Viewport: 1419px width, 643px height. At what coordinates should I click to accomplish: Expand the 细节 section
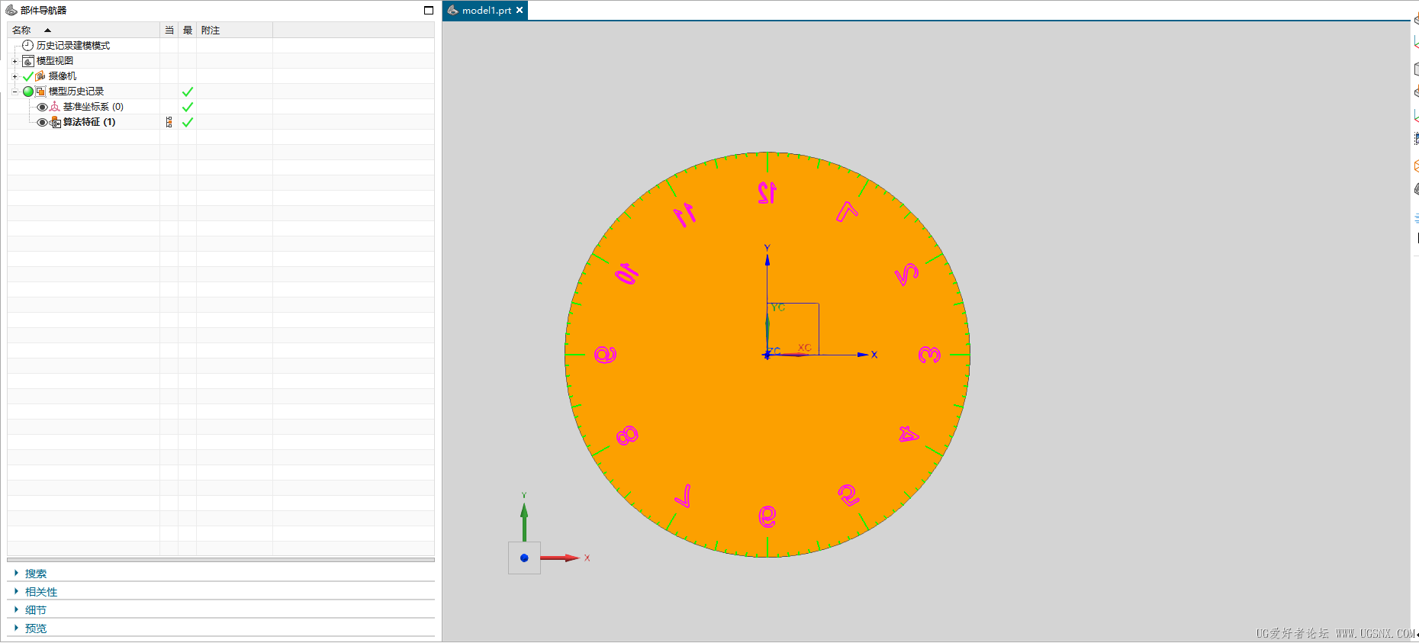click(x=16, y=609)
